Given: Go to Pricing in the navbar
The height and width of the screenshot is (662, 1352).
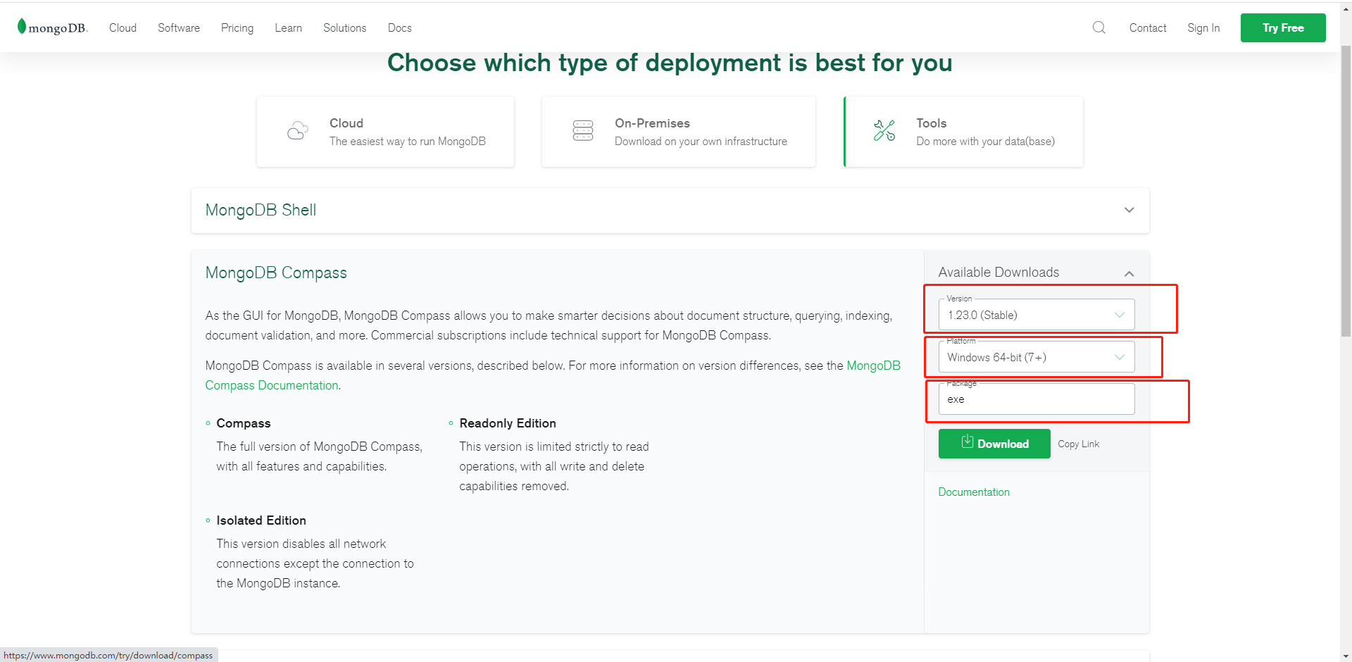Looking at the screenshot, I should [x=237, y=27].
